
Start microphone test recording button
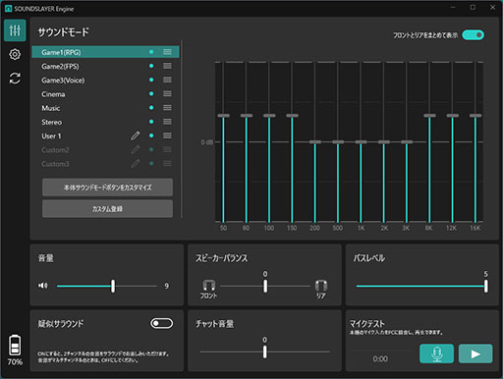(436, 353)
